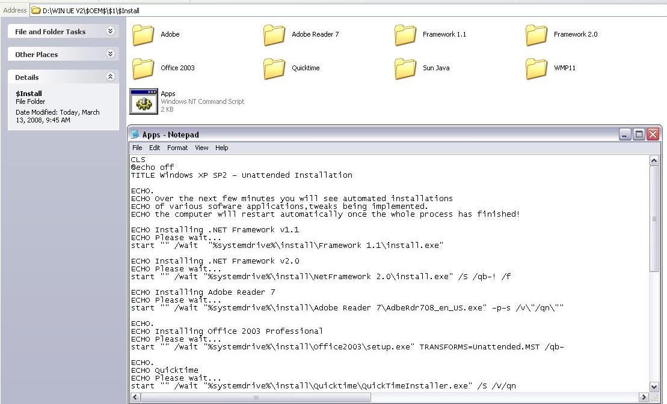667x404 pixels.
Task: Click the start line for QuickTimeInstaller.exe
Action: 324,386
